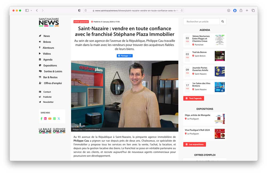Open the Instagram icon under Suivez-nous
The width and height of the screenshot is (267, 173).
coord(54,118)
